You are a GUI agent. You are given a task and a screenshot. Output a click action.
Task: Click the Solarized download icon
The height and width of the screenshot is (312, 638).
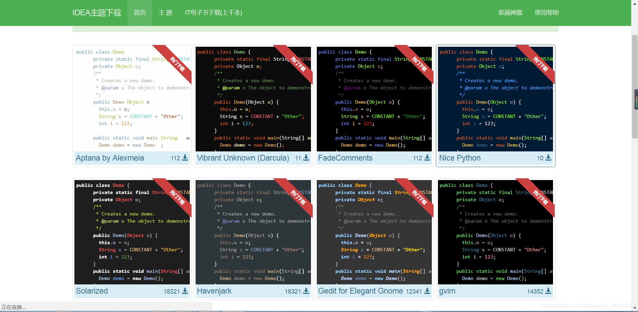click(185, 291)
